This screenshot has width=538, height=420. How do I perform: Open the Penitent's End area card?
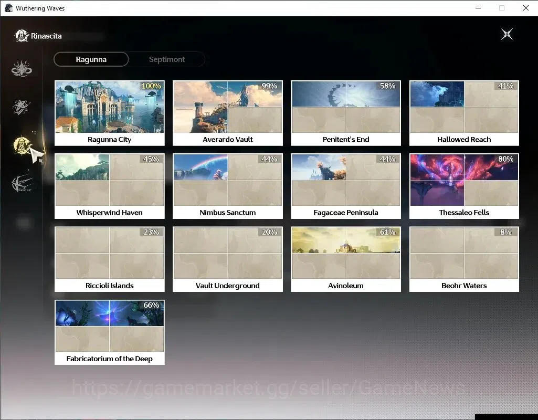click(x=346, y=113)
